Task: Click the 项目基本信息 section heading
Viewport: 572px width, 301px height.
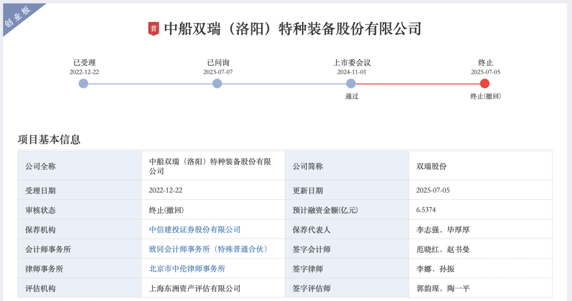Action: pos(49,140)
